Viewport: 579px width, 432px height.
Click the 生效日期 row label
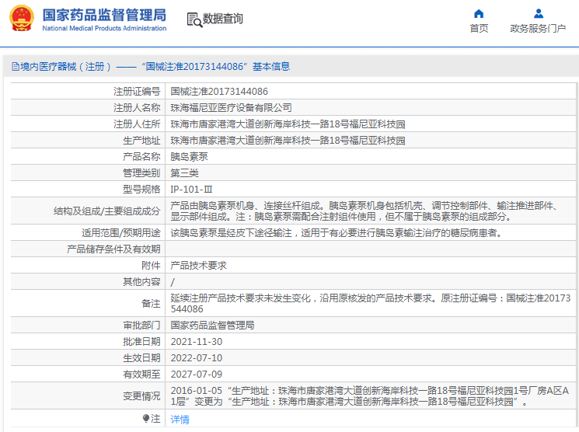point(141,358)
